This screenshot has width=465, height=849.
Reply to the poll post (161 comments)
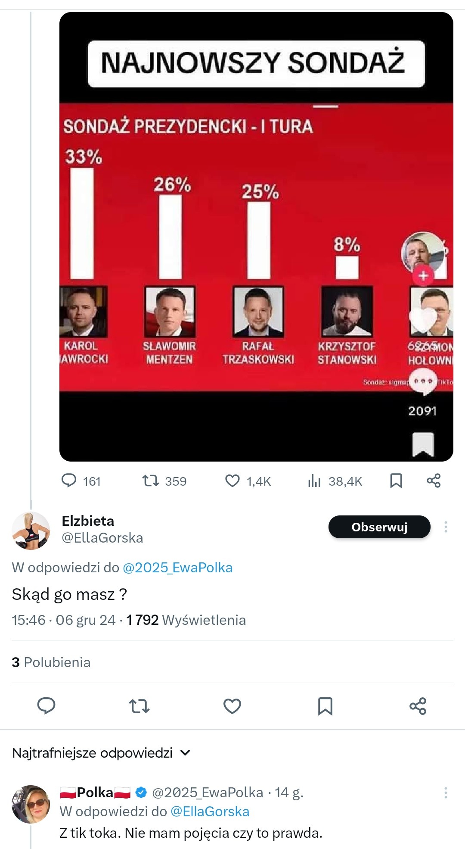click(x=69, y=481)
